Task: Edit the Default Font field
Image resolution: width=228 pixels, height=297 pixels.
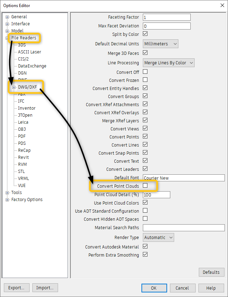Action: click(x=184, y=177)
